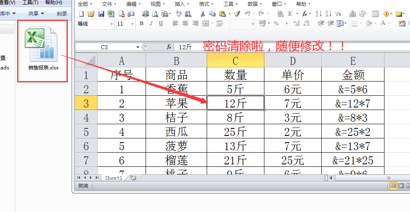Image resolution: width=410 pixels, height=212 pixels.
Task: Expand the Undo history arrow
Action: [254, 14]
